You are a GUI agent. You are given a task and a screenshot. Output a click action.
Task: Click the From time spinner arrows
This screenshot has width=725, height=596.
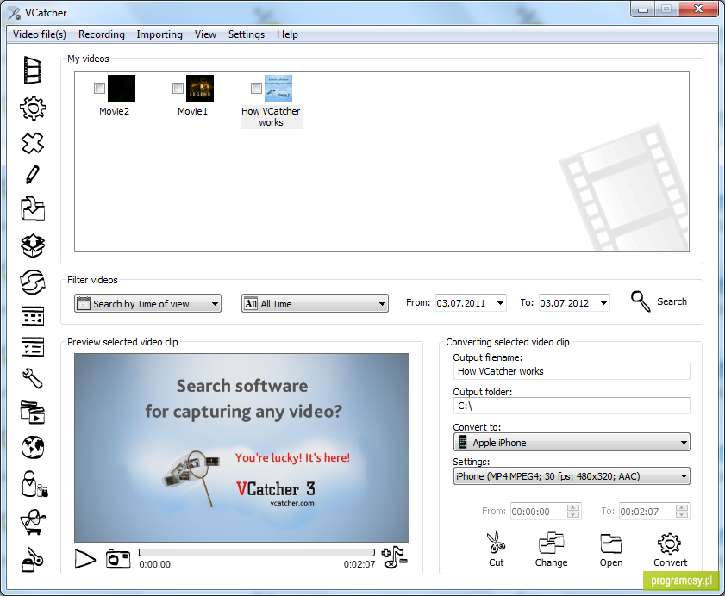[573, 512]
